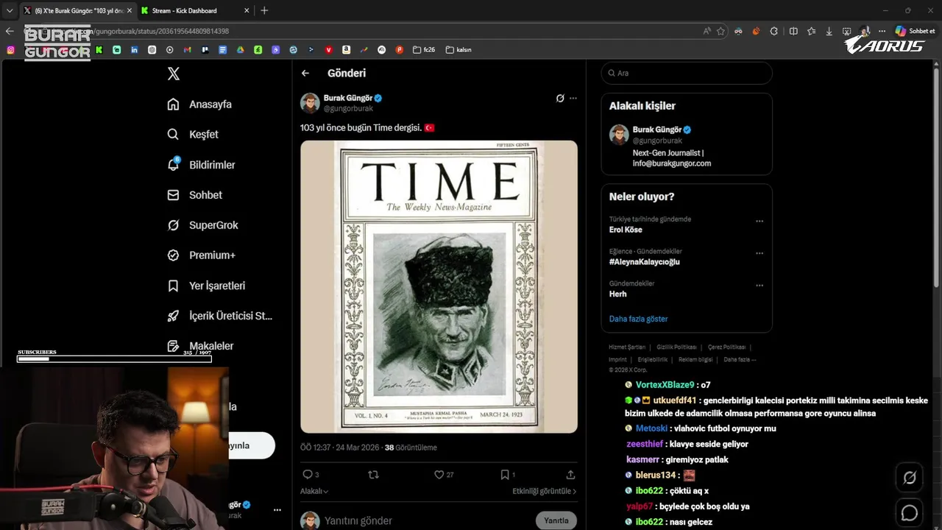Image resolution: width=942 pixels, height=530 pixels.
Task: Open SuperGrok from the sidebar
Action: click(202, 225)
